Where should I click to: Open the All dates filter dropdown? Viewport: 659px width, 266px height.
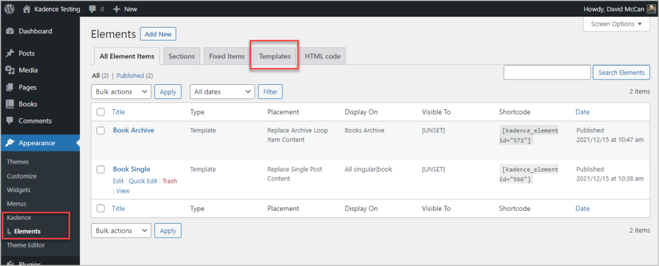click(222, 92)
